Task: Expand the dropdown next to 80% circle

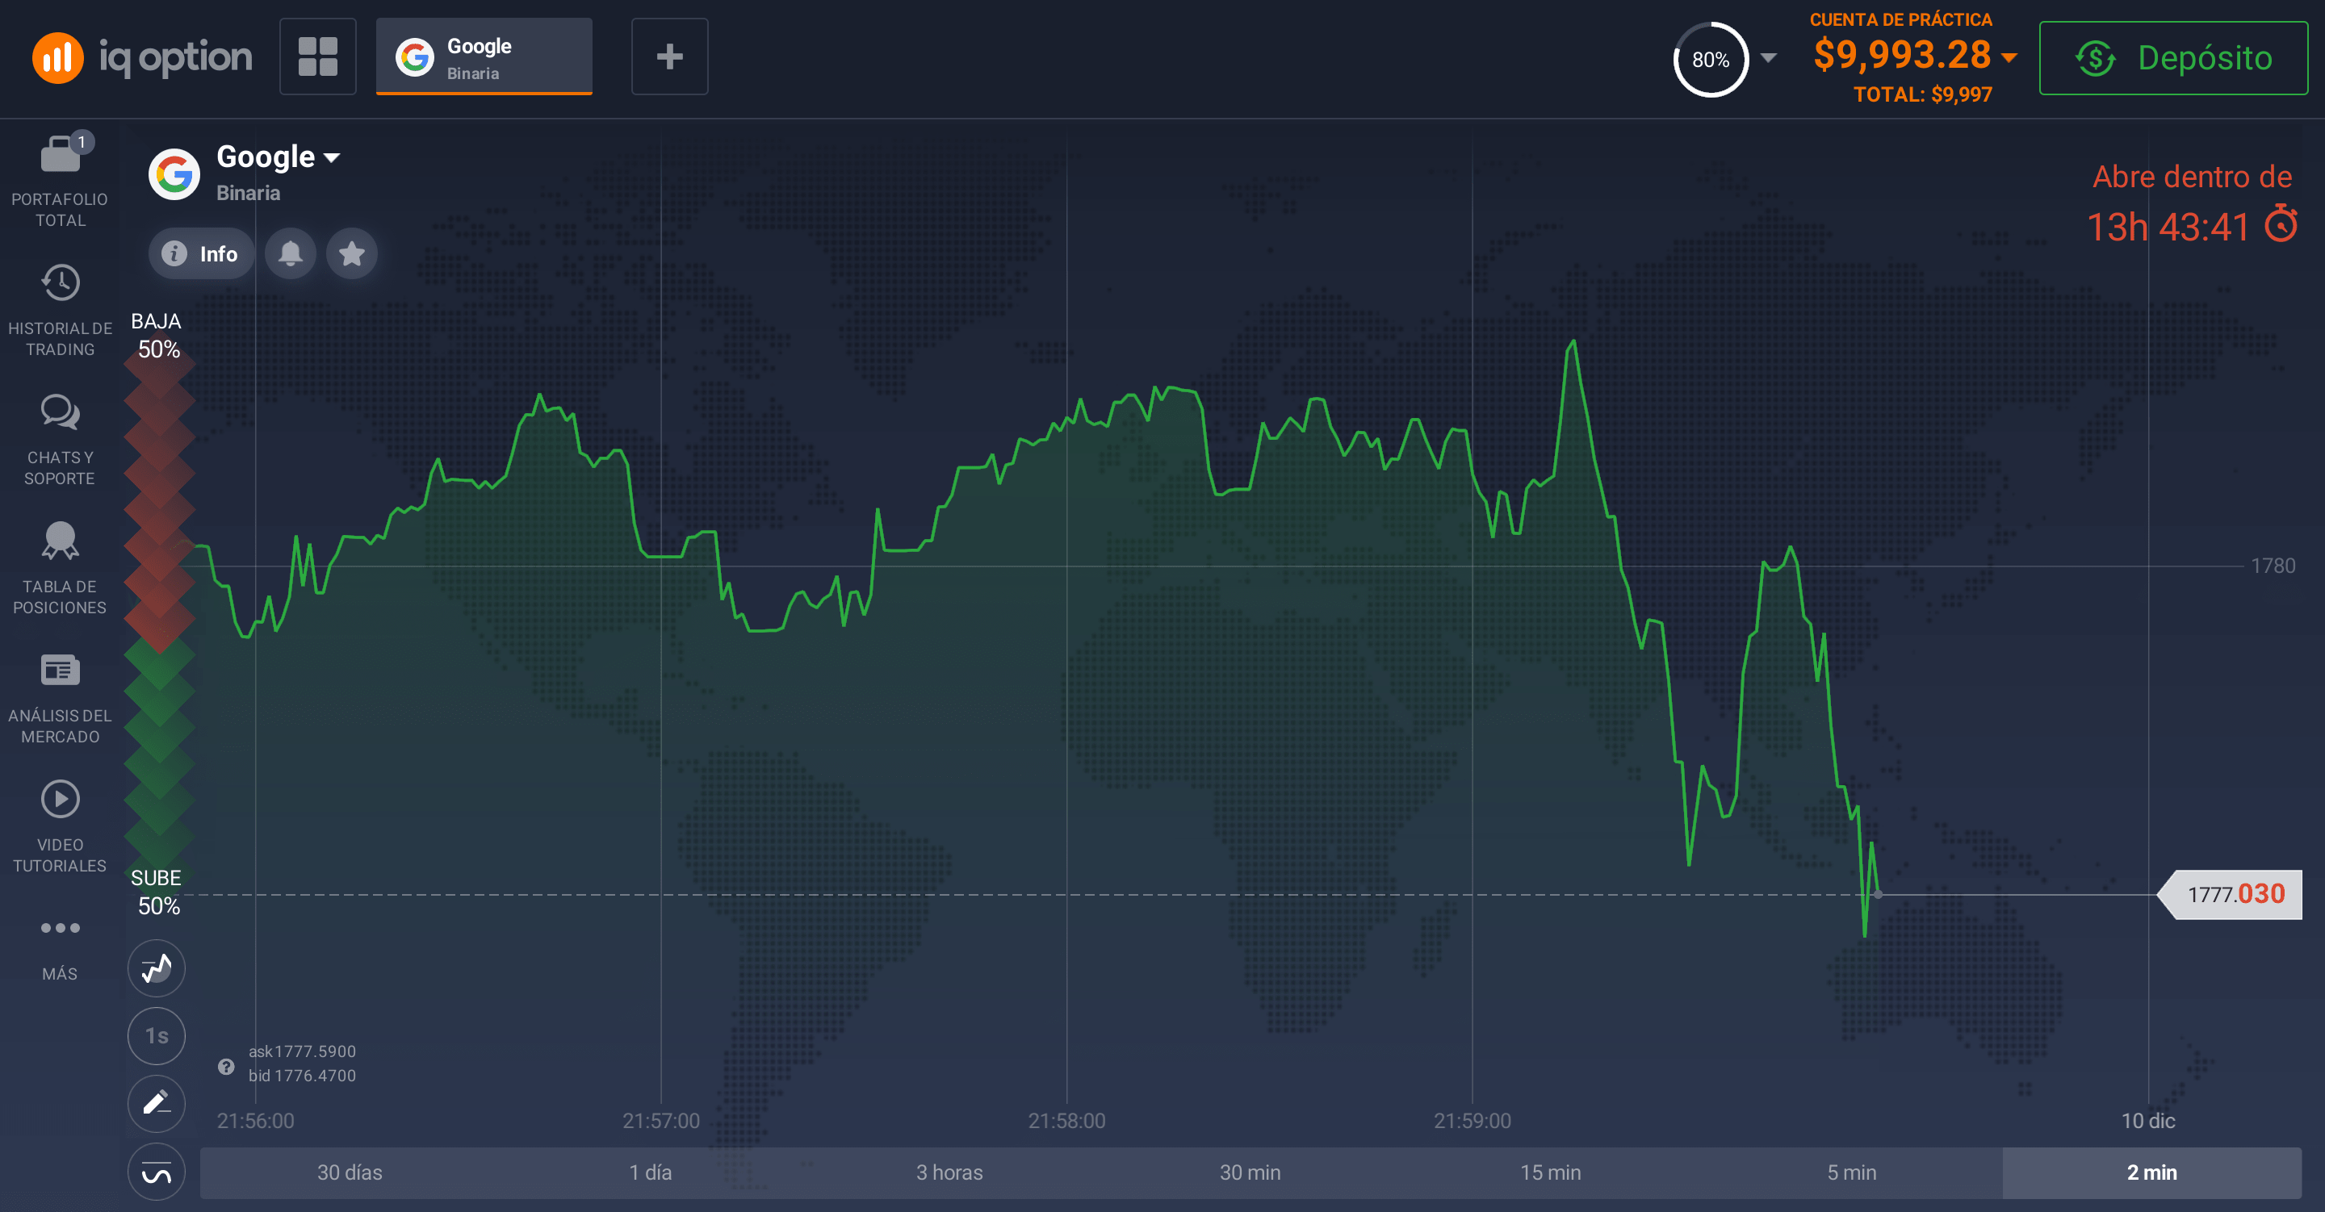Action: point(1769,59)
